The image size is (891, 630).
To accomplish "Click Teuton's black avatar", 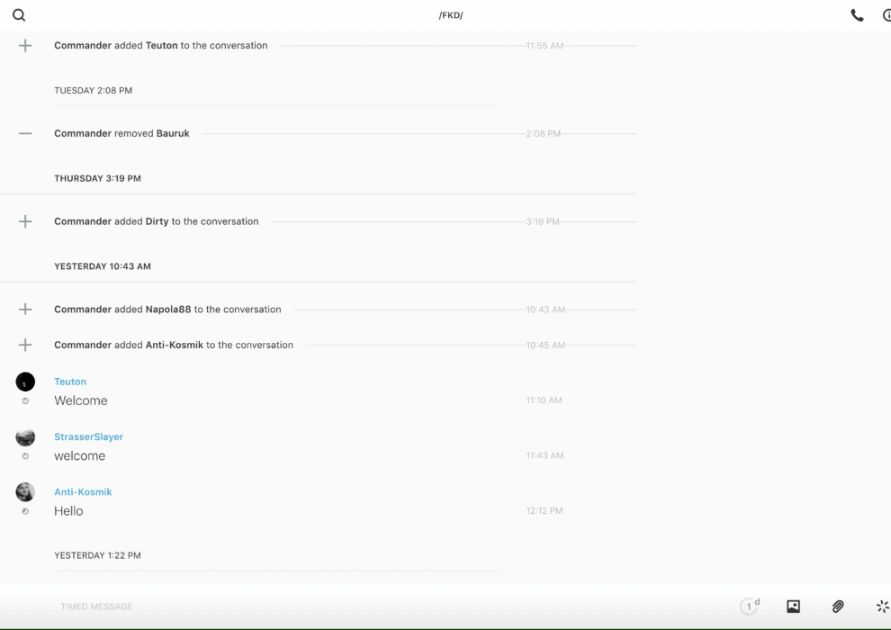I will pos(25,382).
